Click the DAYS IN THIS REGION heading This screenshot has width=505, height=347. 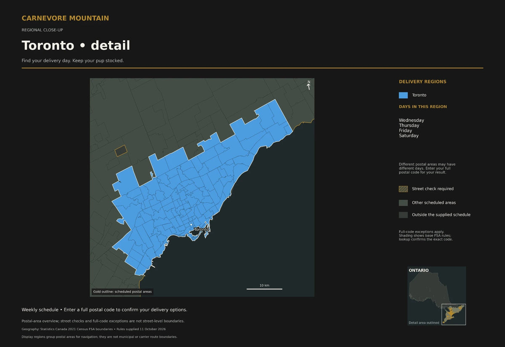(423, 106)
